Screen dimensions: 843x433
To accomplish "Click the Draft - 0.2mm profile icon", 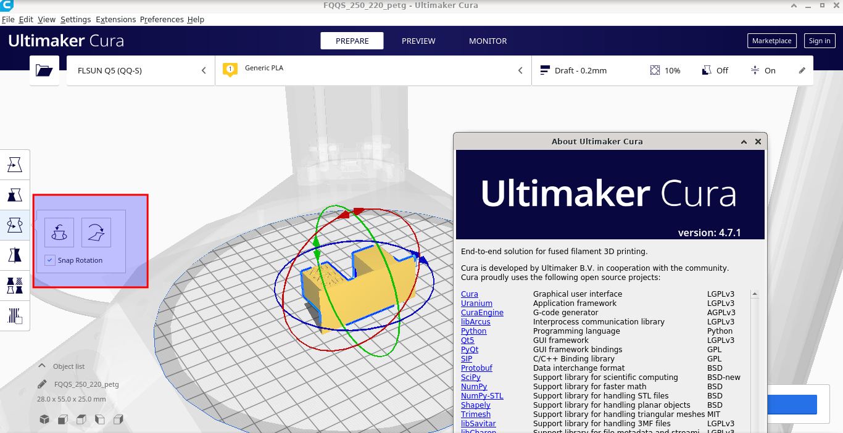I will pos(545,70).
